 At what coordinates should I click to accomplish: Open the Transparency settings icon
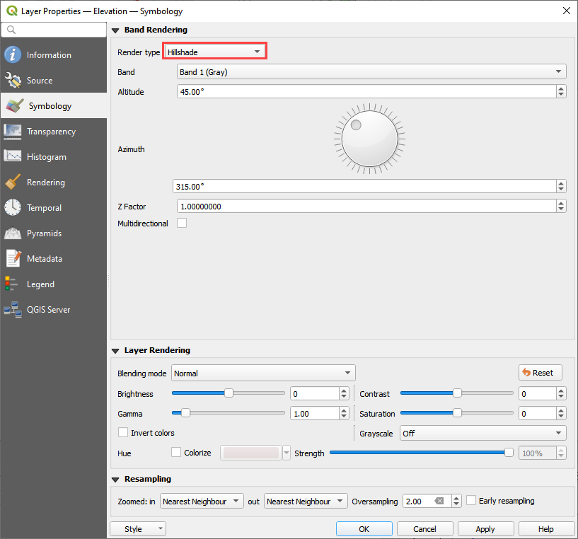coord(13,132)
